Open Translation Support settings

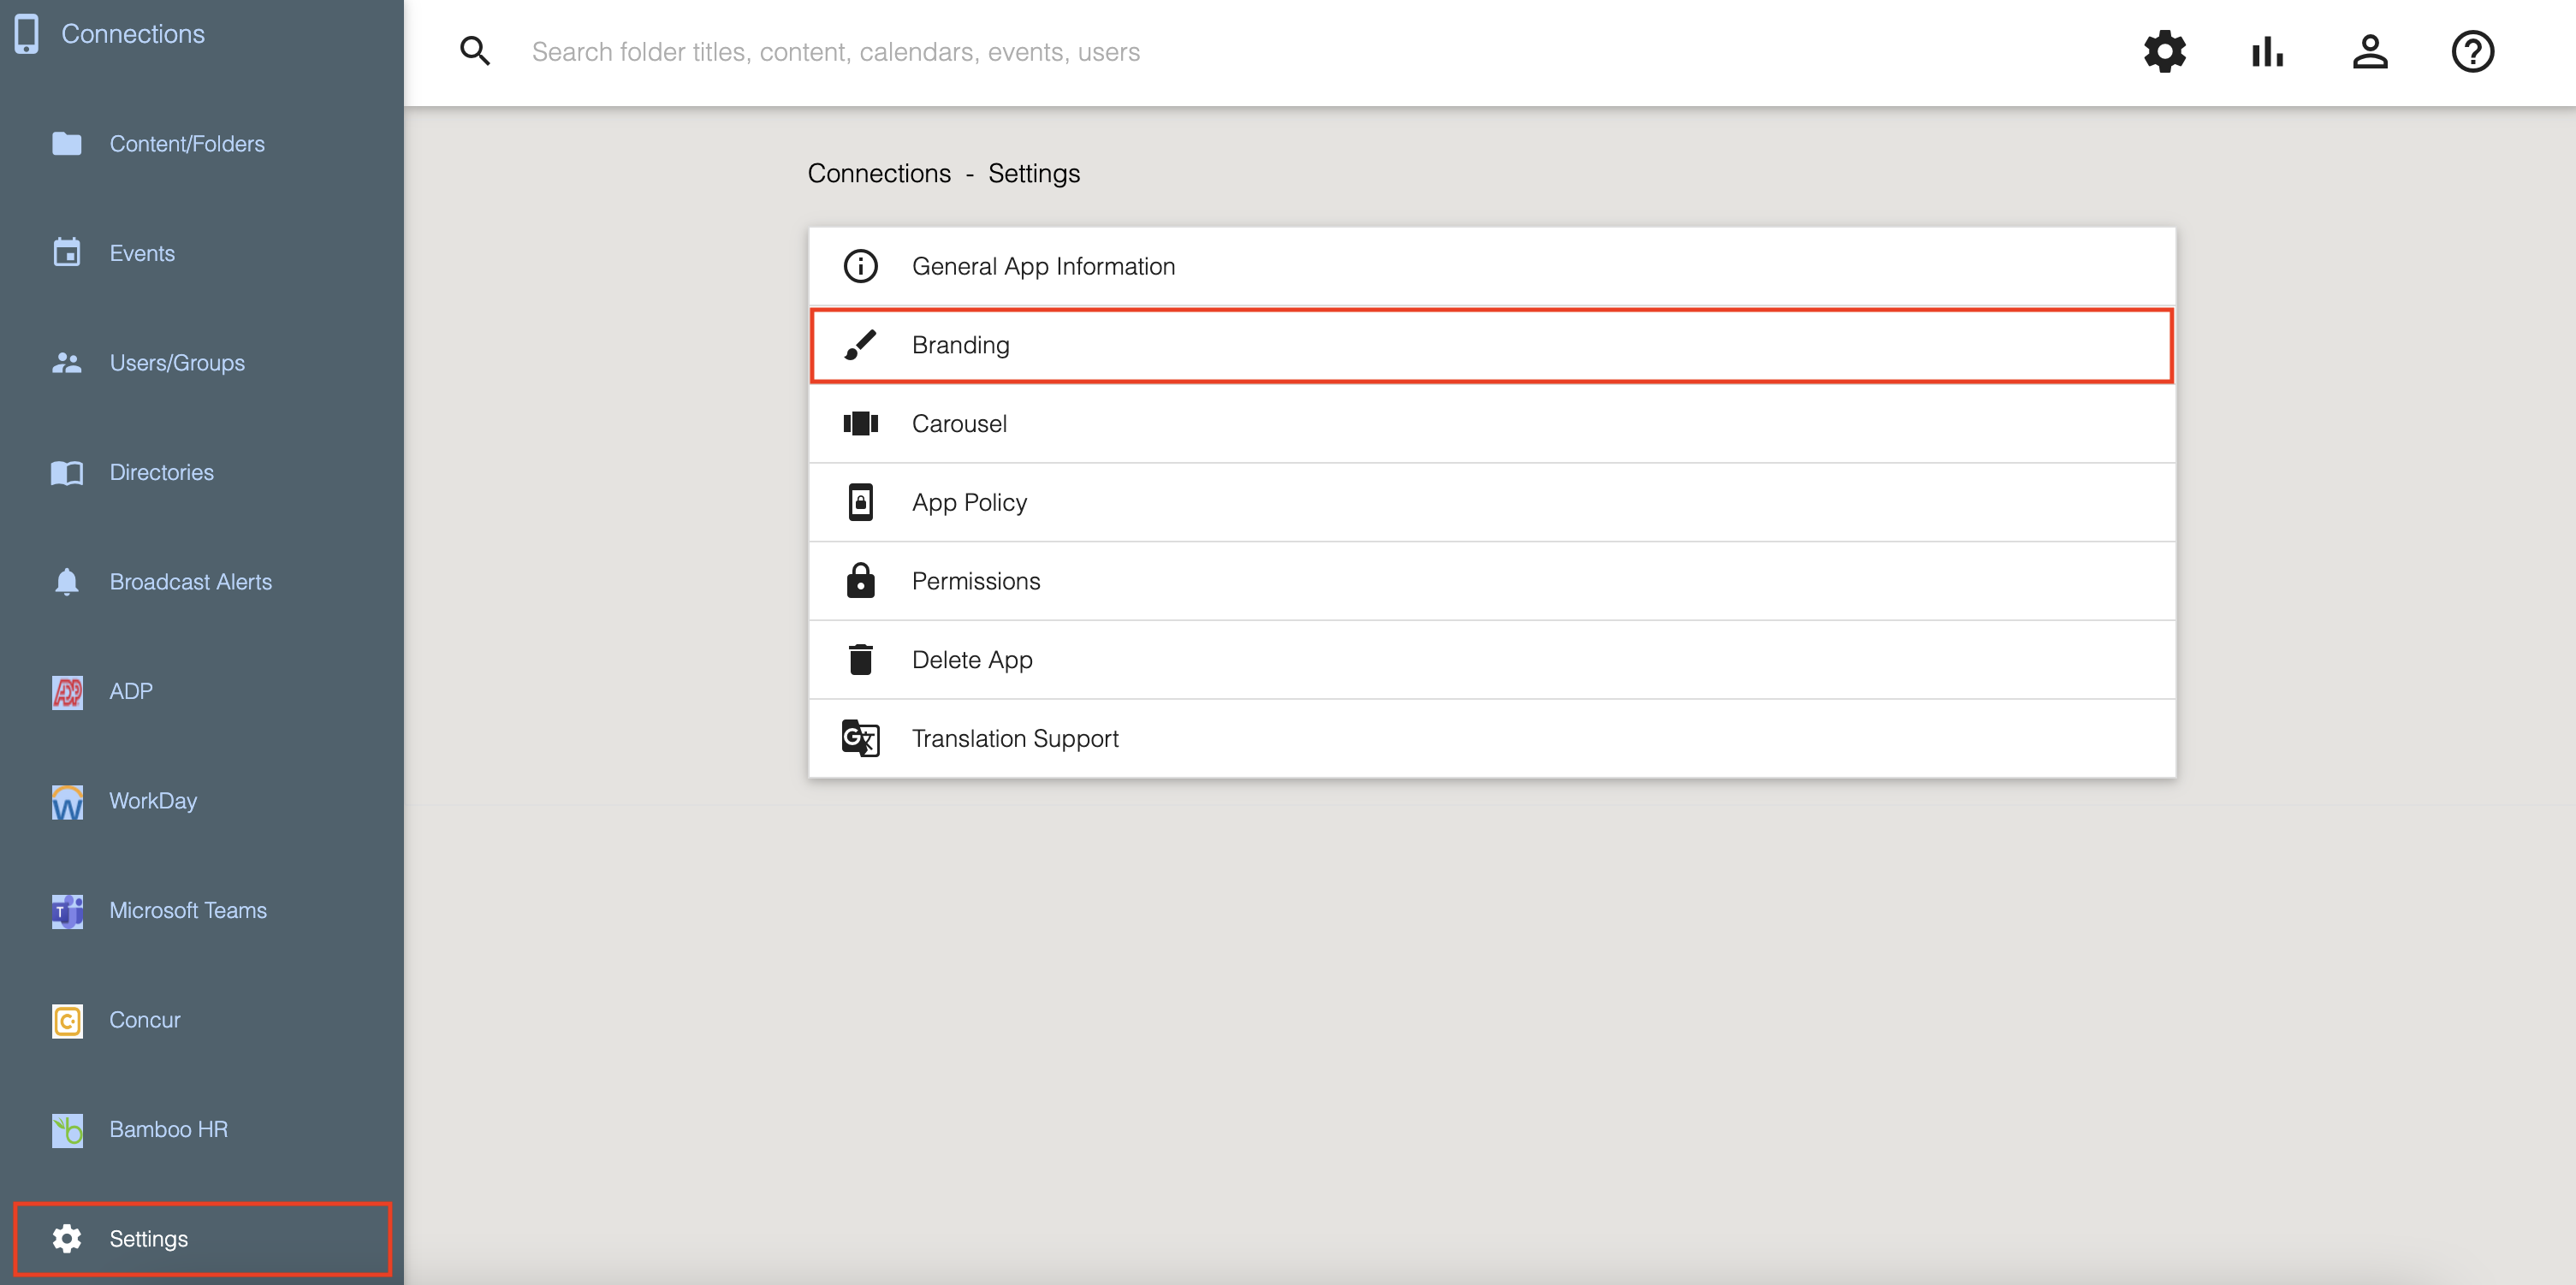coord(1492,739)
